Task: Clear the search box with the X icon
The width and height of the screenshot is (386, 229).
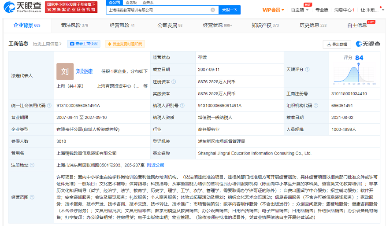Action: pos(213,10)
